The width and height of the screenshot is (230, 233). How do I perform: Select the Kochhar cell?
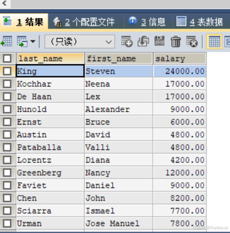click(x=50, y=84)
